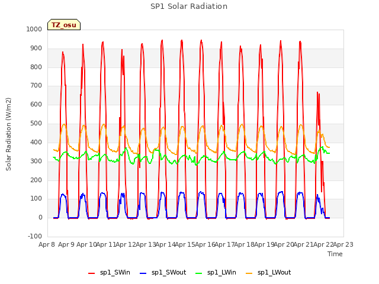379x284 pixels.
Task: Click the Apr 23 x-axis tick label
Action: click(343, 244)
